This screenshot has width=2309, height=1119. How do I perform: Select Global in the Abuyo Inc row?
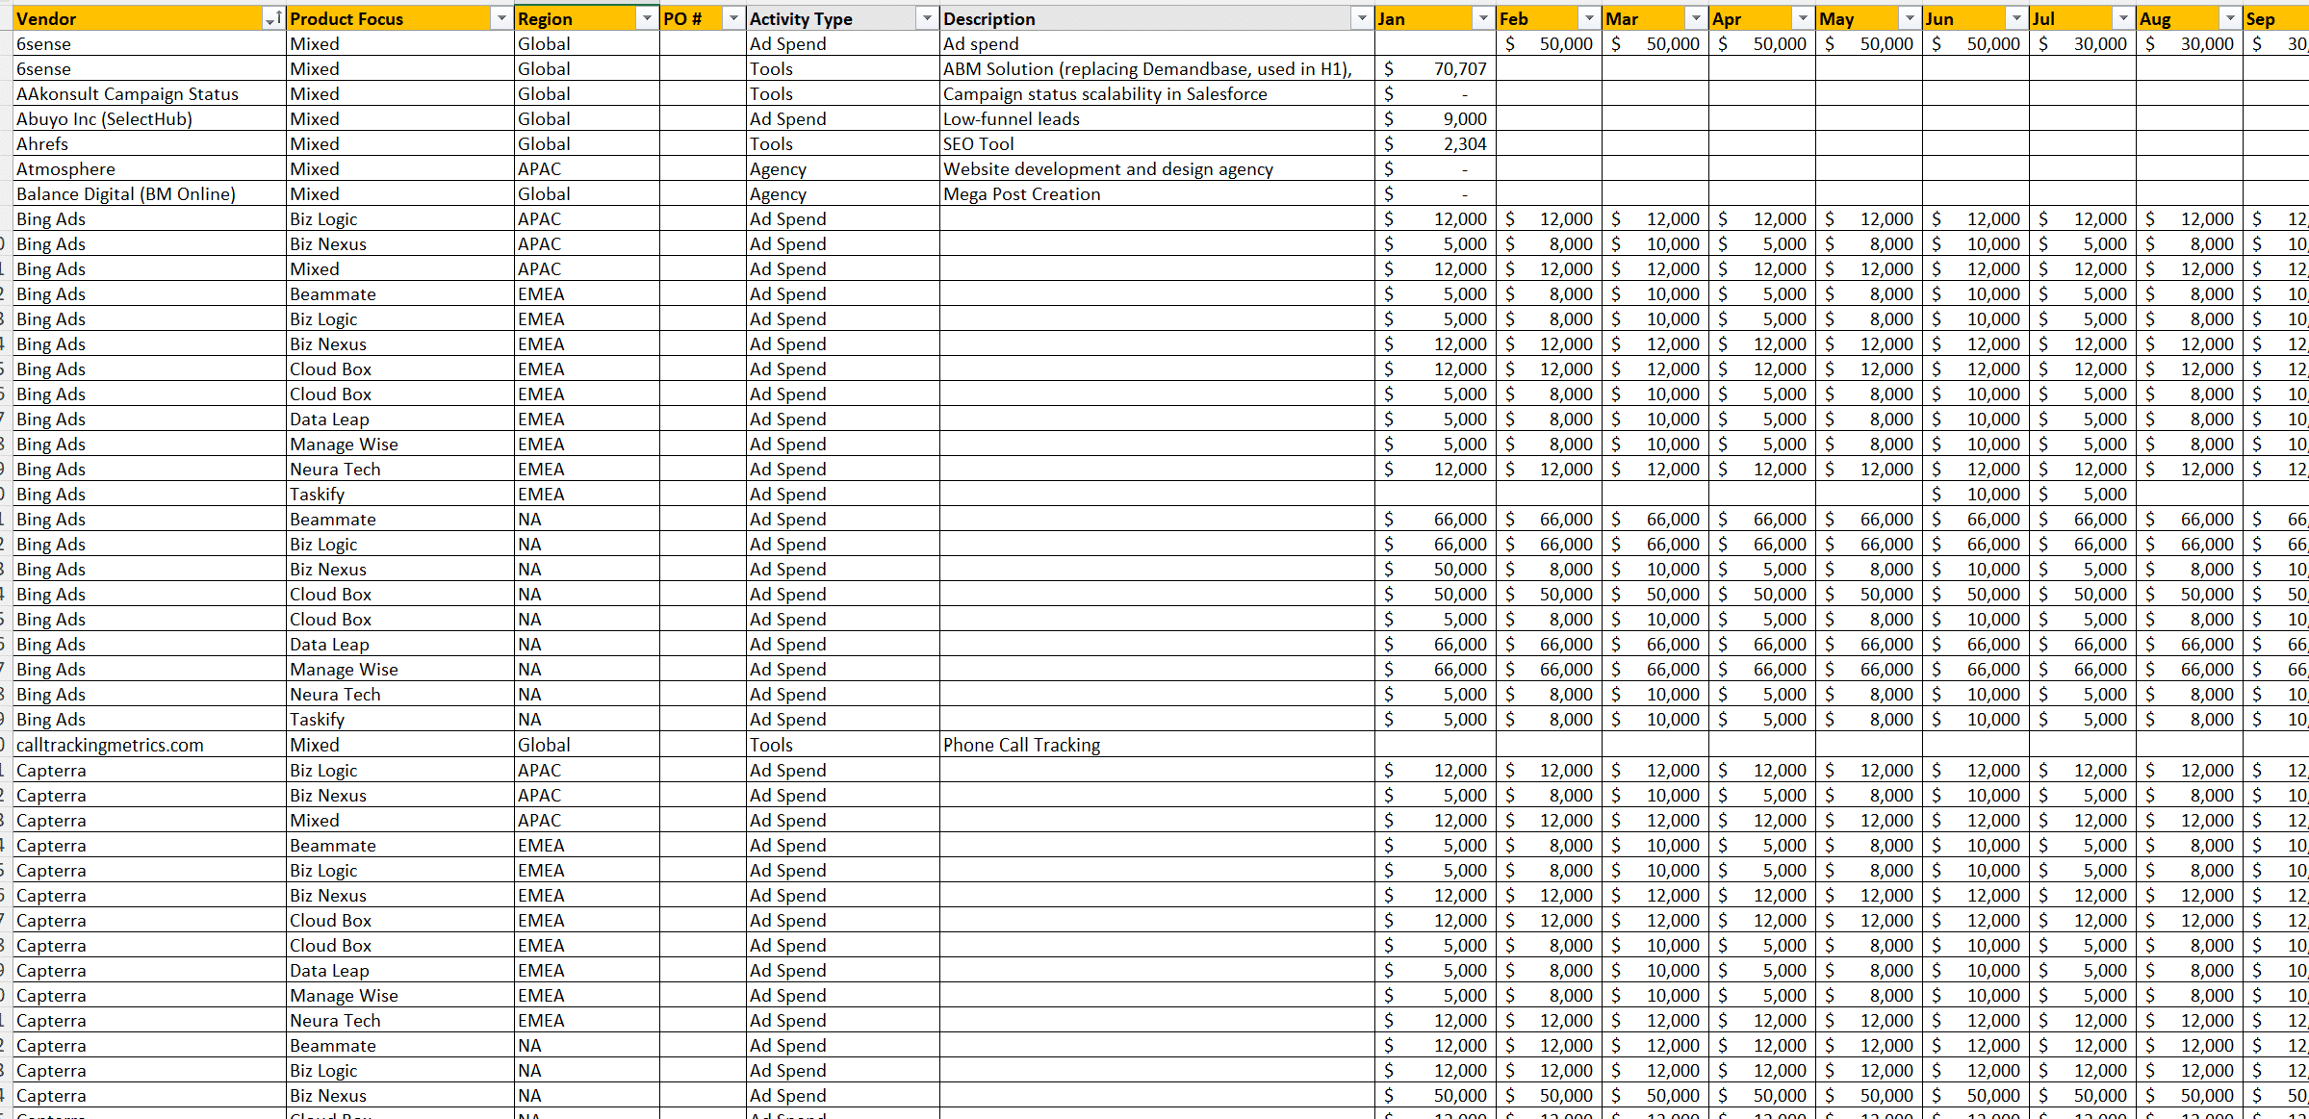(587, 118)
